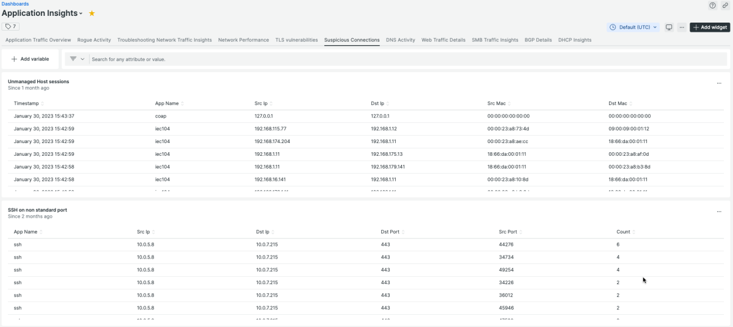Go to the Dashboards breadcrumb link
733x327 pixels.
click(x=15, y=4)
